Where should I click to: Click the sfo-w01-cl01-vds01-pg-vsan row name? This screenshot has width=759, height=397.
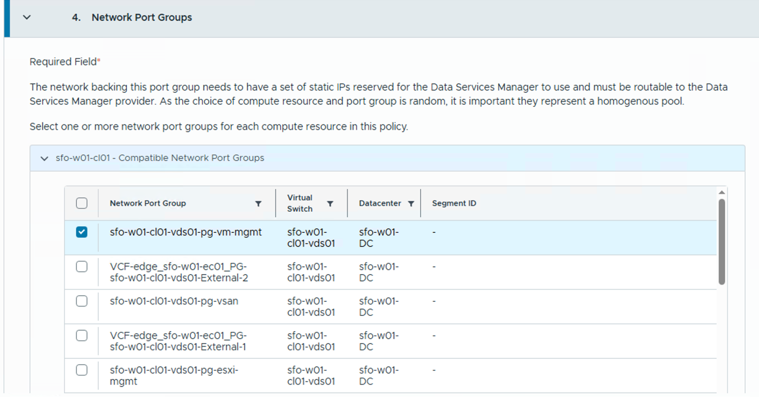(174, 301)
